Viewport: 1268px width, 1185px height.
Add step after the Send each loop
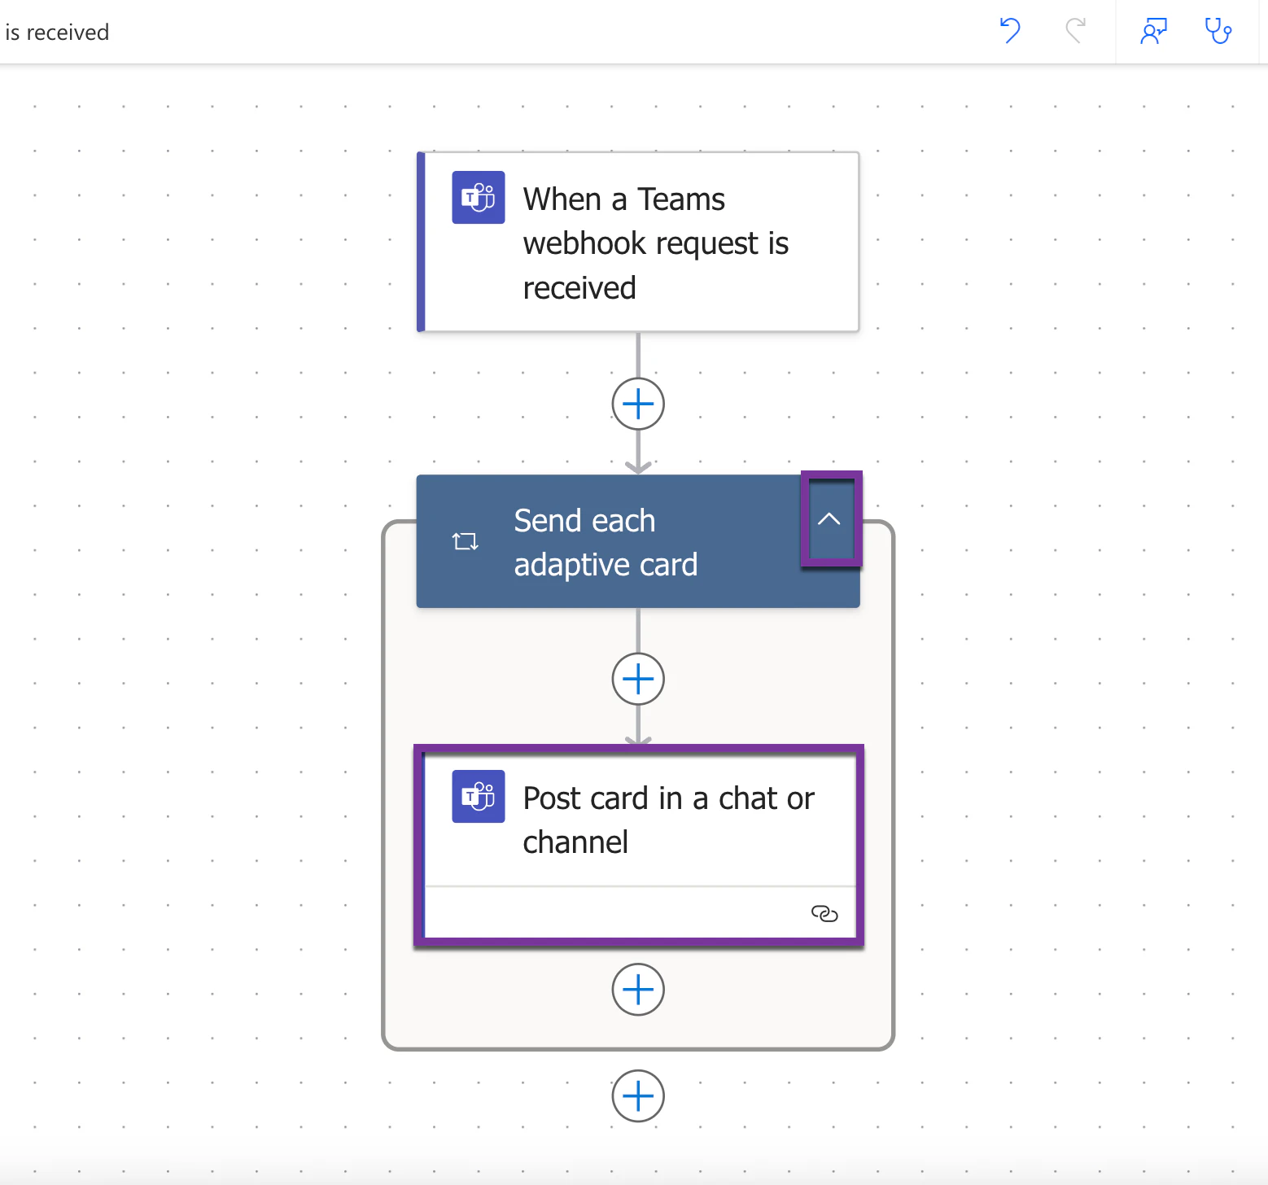[x=638, y=1095]
